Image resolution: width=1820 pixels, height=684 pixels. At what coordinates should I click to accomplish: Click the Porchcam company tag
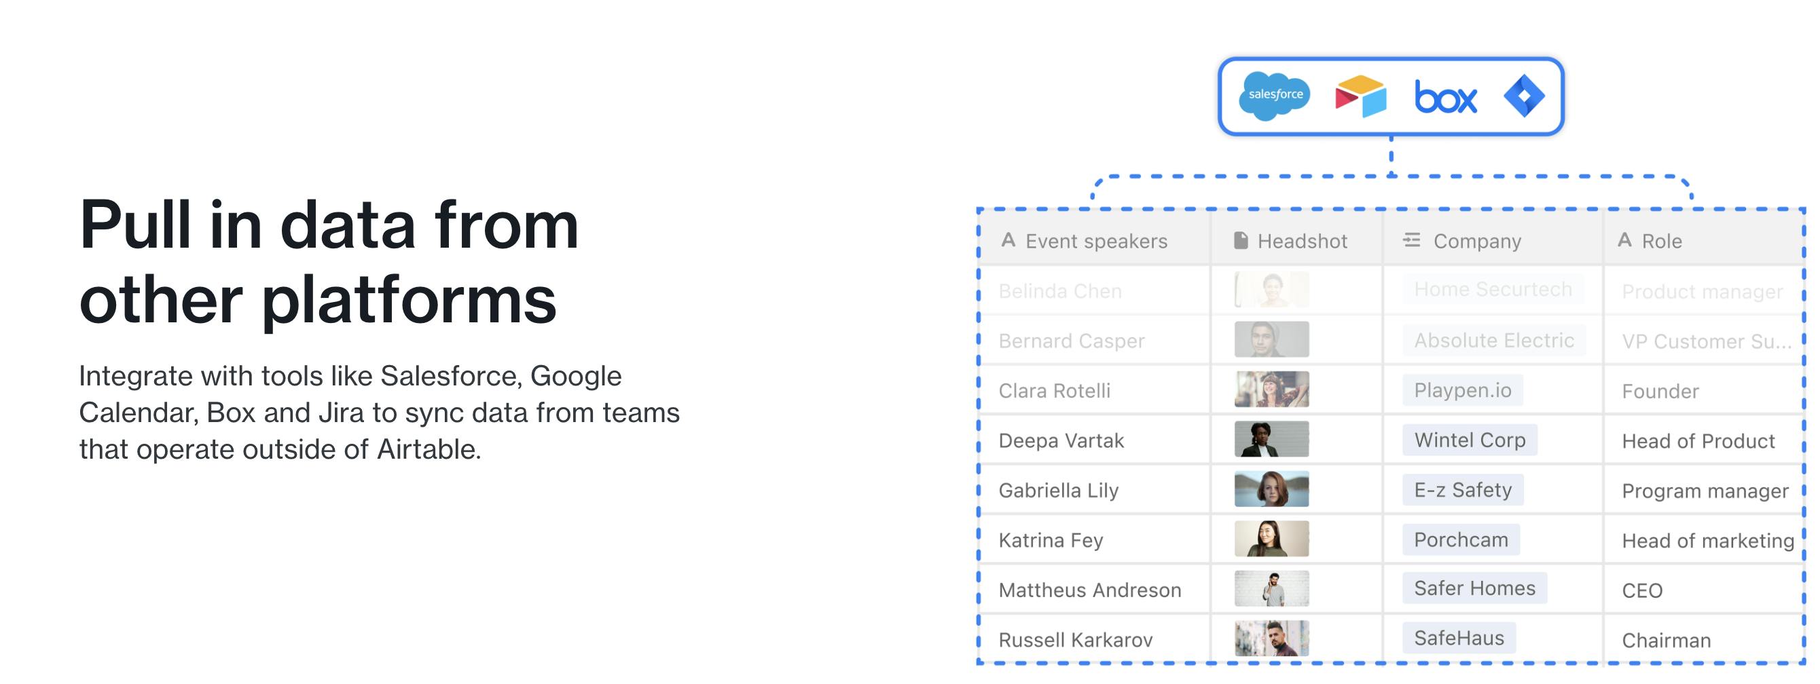tap(1460, 539)
